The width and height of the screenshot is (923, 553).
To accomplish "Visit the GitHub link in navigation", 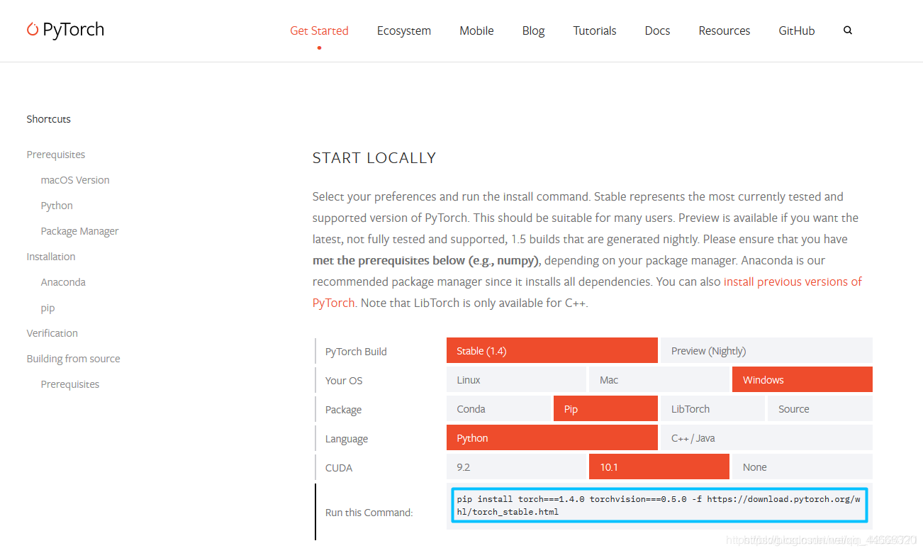I will pyautogui.click(x=797, y=30).
